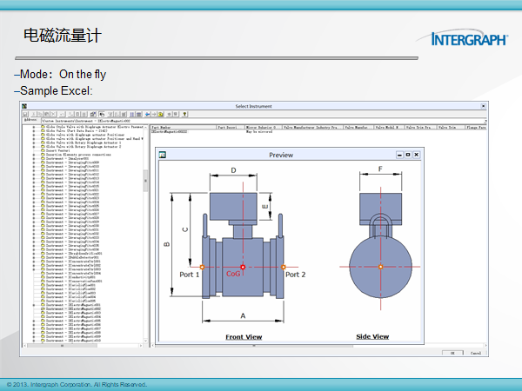Click the yellow key help icon
Screen dimensions: 522x391
(184, 114)
